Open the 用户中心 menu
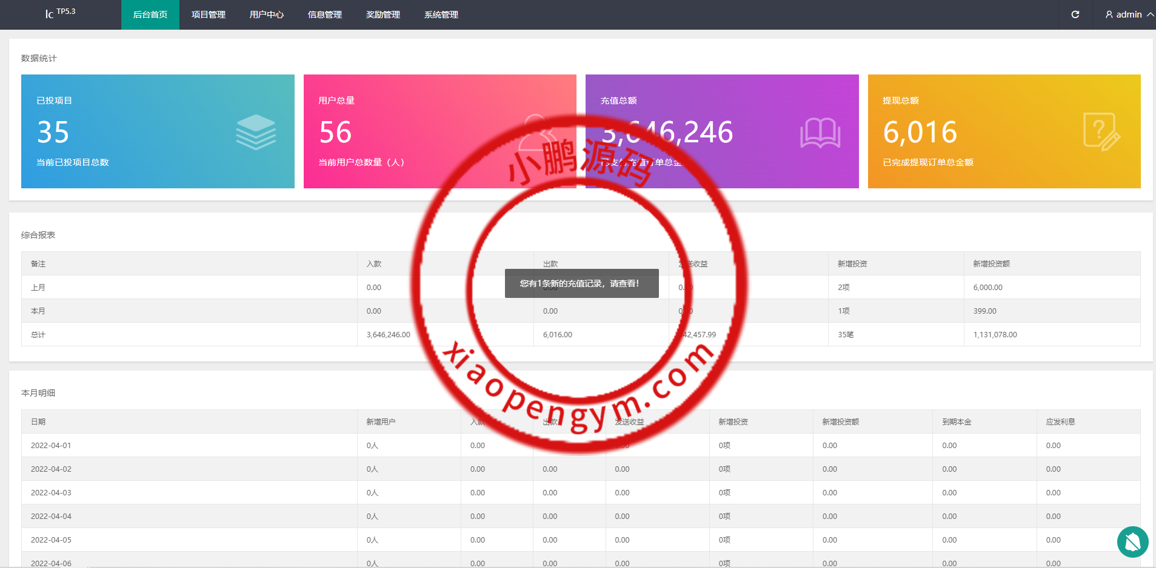 (x=267, y=15)
